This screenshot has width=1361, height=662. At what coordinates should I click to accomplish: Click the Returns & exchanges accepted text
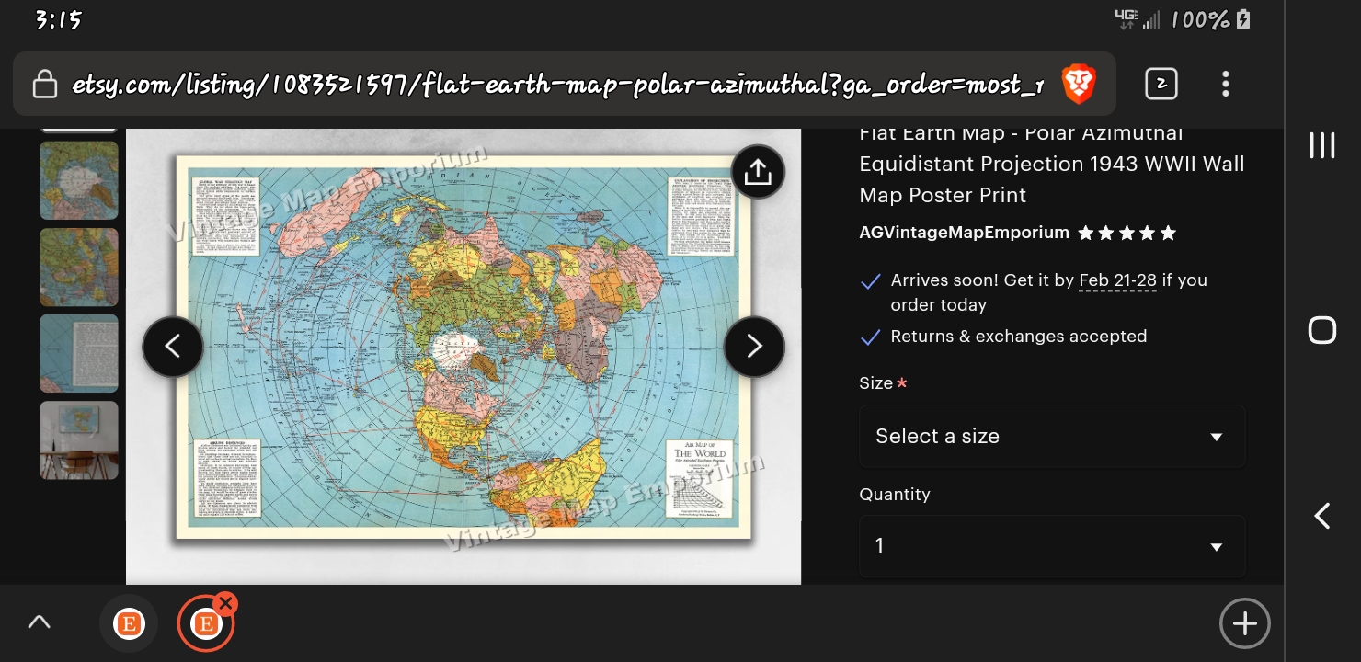tap(1018, 337)
